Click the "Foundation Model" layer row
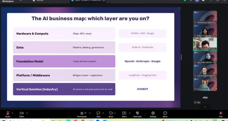Screen dimensions: 228x121 [64, 61]
